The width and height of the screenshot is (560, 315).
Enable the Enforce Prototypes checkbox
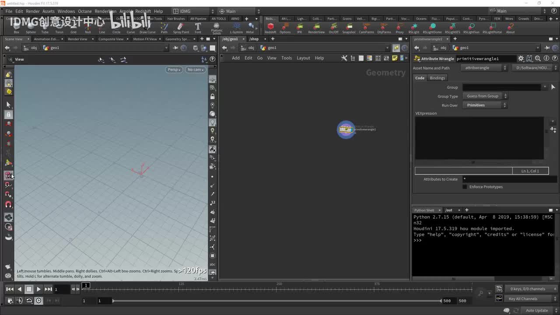(465, 187)
